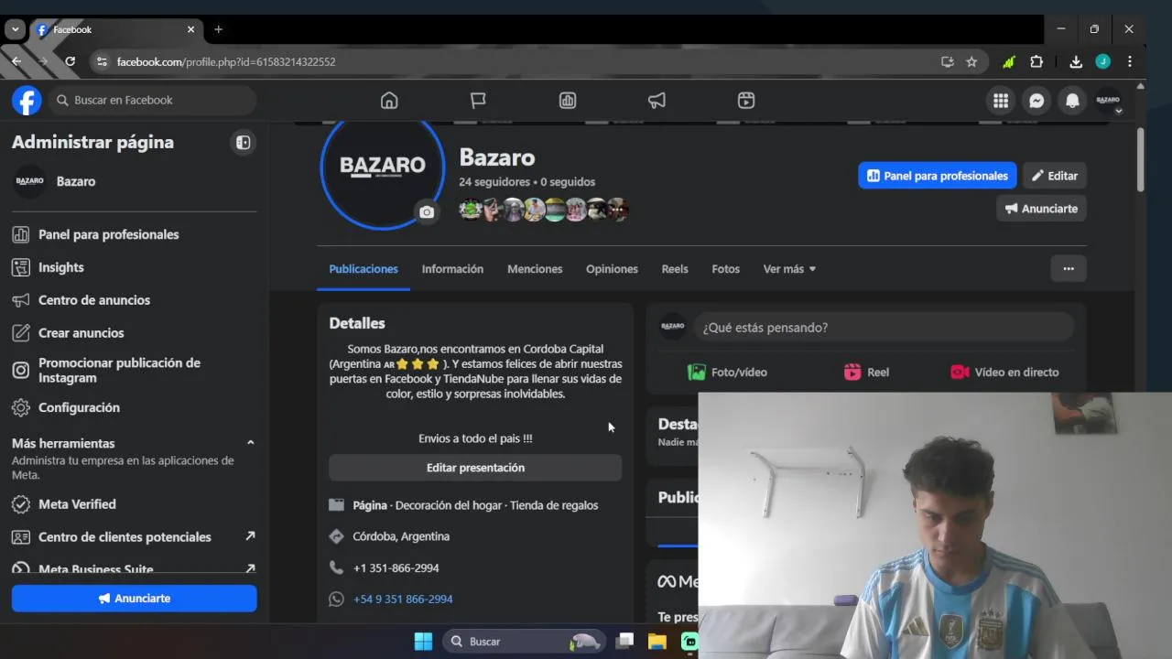Click the Editar presentación button

tap(475, 468)
